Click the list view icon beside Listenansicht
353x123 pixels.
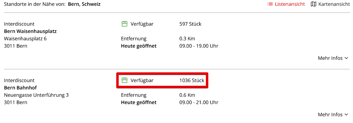click(270, 4)
